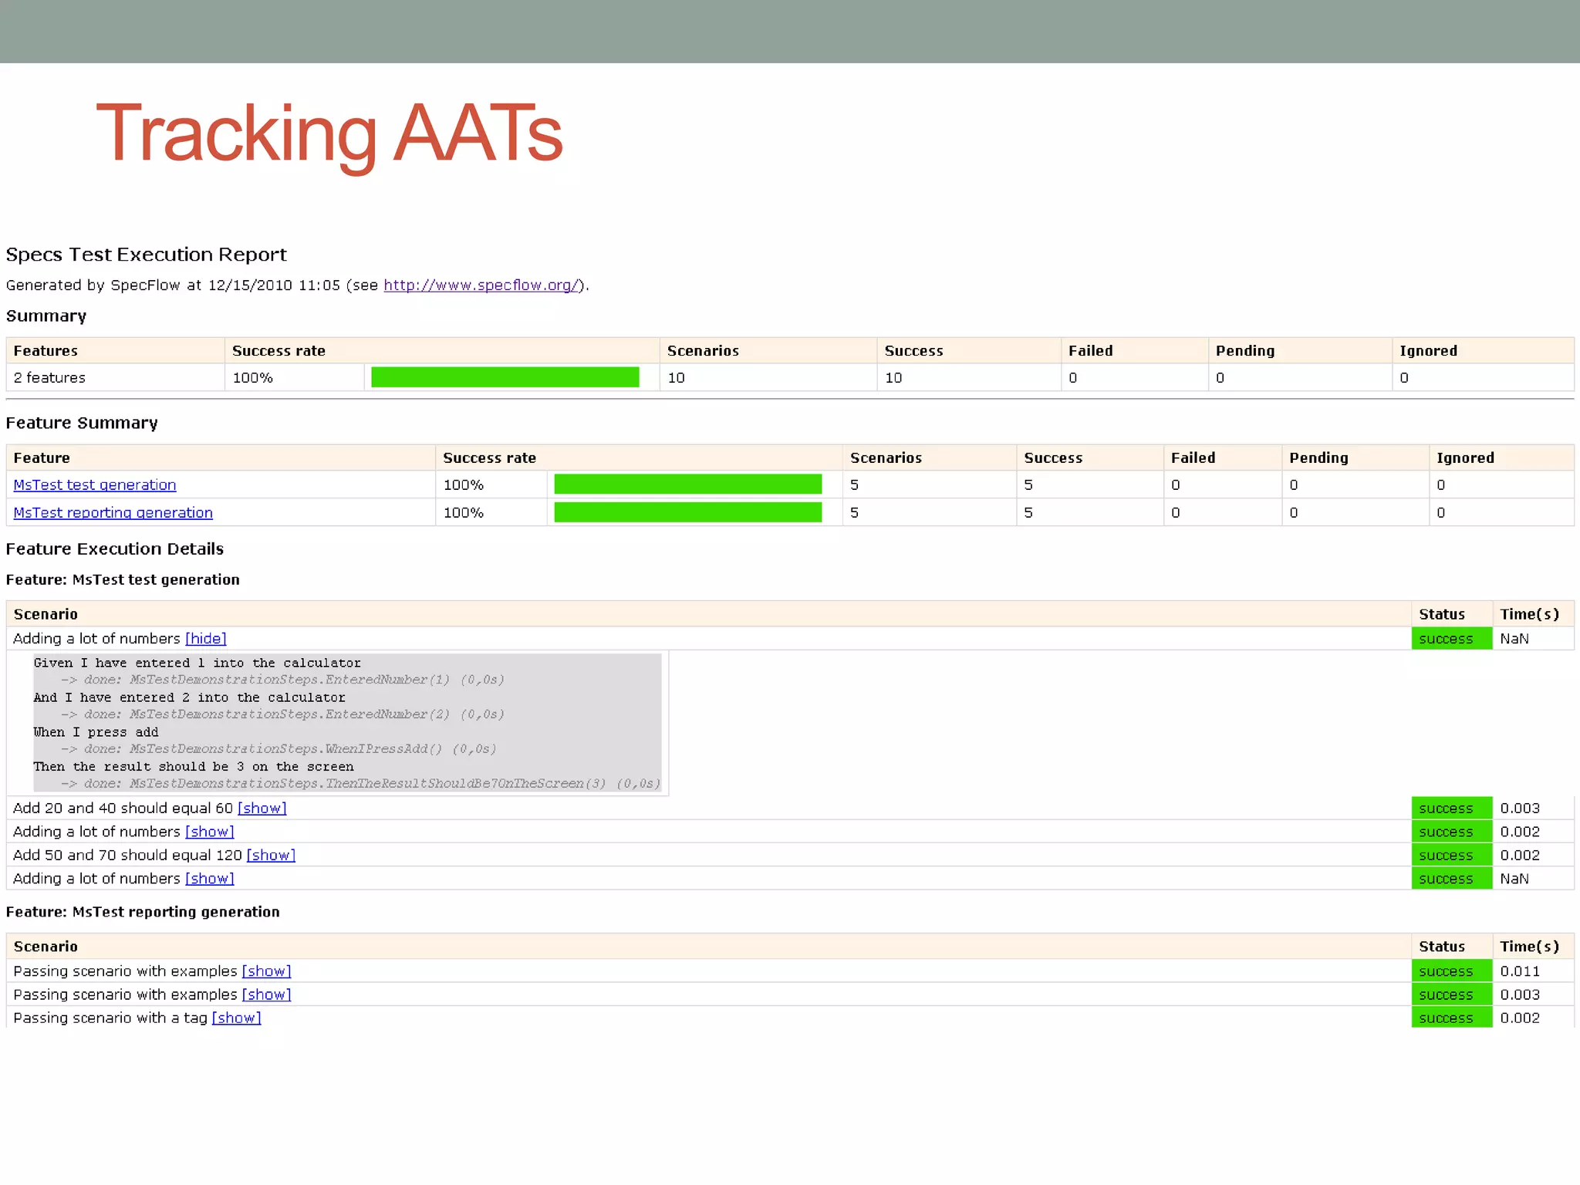
Task: Click 'Given I have entered 1 into the calculator' step
Action: 197,663
